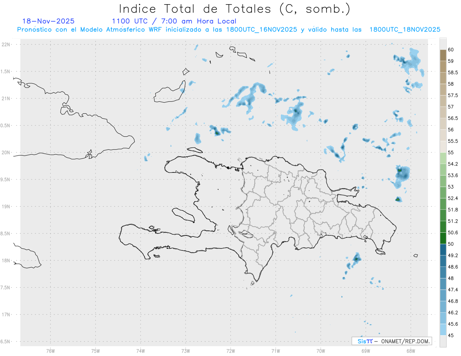Click the colorbar value '53.6'
This screenshot has height=356, width=461.
453,175
